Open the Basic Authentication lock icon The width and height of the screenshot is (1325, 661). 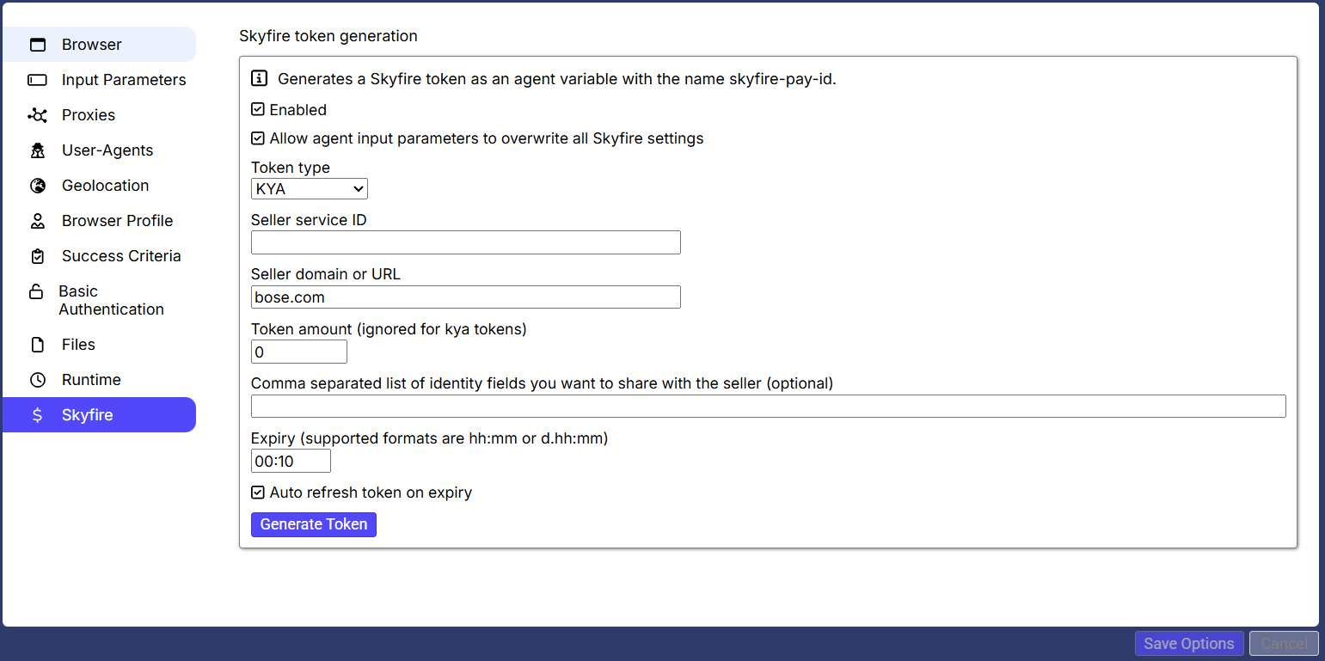tap(38, 291)
